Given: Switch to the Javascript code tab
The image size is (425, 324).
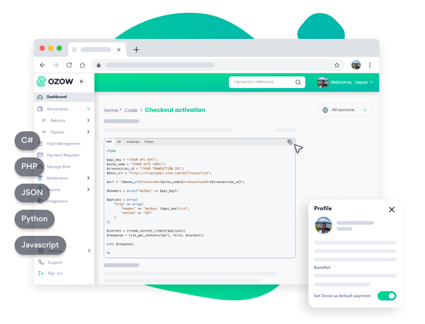Looking at the screenshot, I should [x=132, y=142].
